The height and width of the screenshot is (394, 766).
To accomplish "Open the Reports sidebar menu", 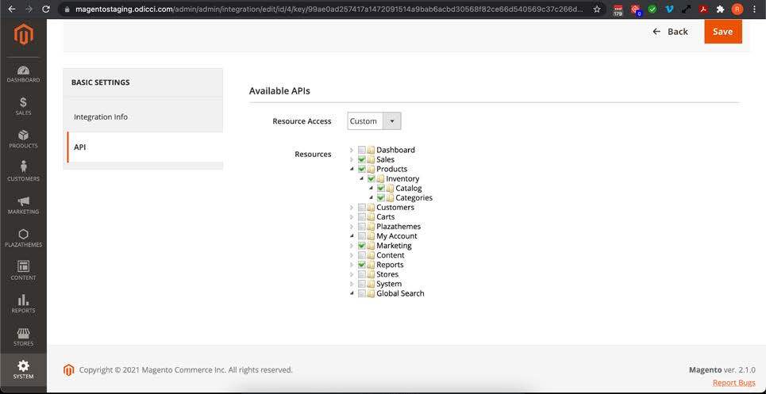I will (23, 304).
